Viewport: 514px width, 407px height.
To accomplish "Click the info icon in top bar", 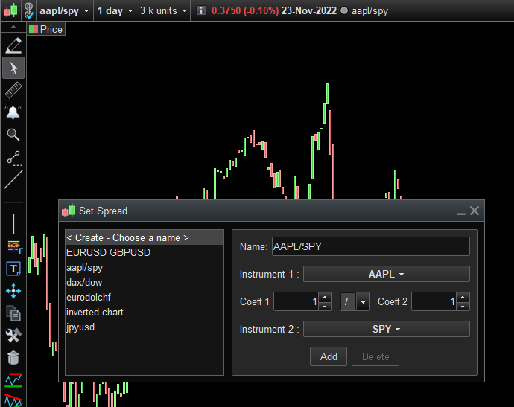I will point(200,10).
